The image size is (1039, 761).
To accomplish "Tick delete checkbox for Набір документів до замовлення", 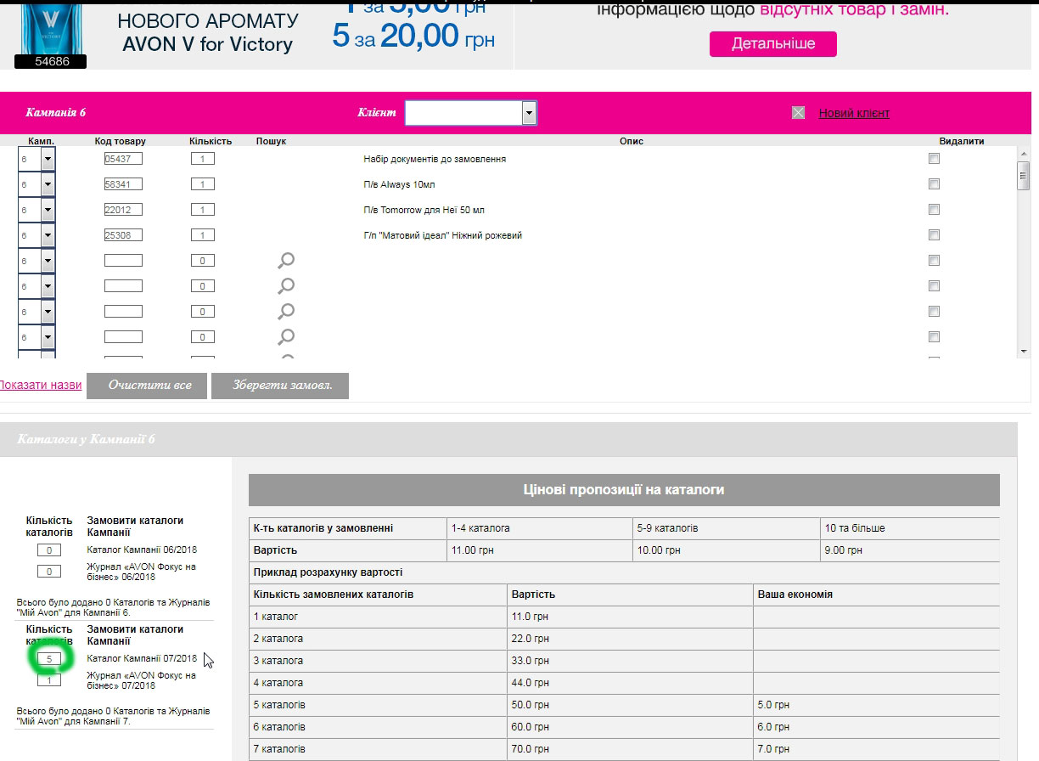I will point(934,159).
